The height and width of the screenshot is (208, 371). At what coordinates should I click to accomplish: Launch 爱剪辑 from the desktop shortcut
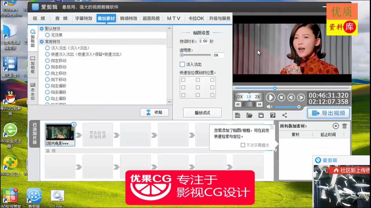click(34, 198)
